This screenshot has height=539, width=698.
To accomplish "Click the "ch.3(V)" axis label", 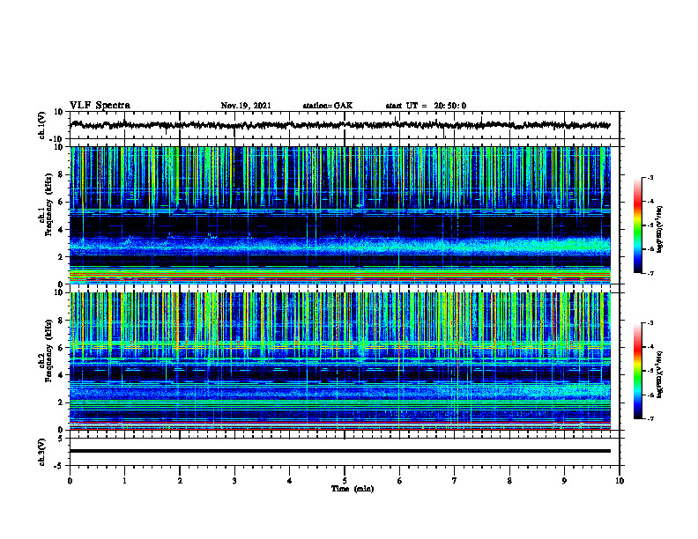I will click(x=42, y=452).
